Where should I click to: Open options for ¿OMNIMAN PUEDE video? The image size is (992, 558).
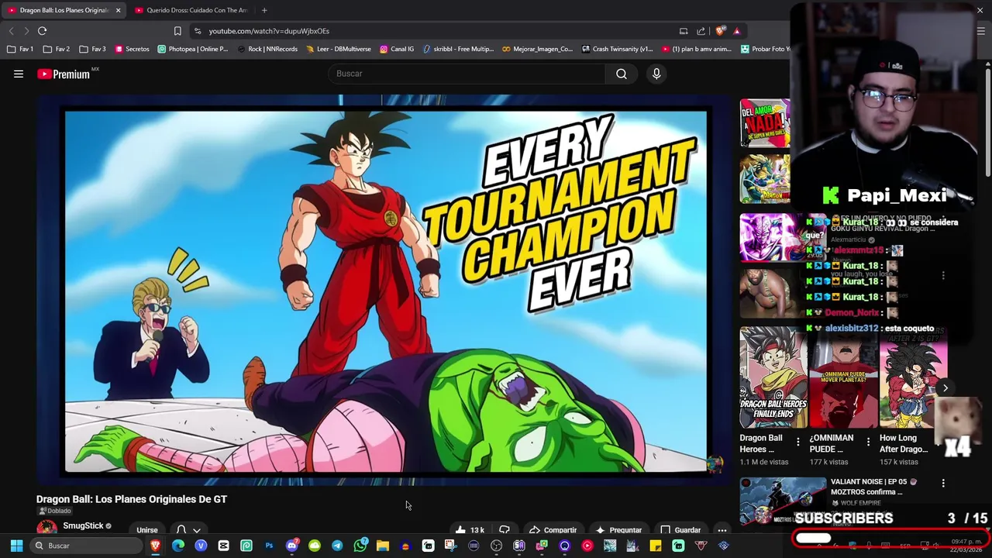click(867, 442)
